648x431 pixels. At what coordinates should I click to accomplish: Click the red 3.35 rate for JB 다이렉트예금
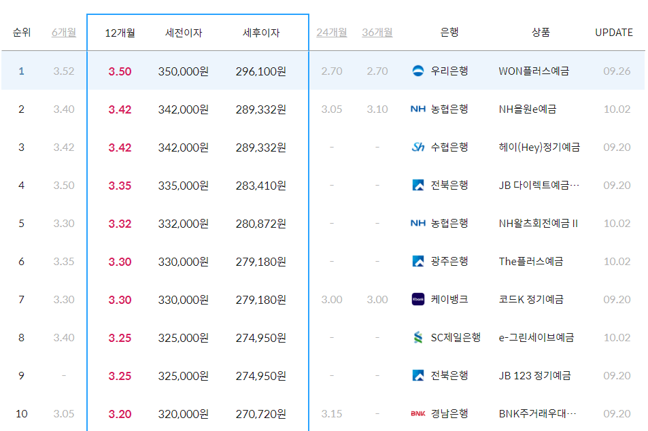[120, 186]
